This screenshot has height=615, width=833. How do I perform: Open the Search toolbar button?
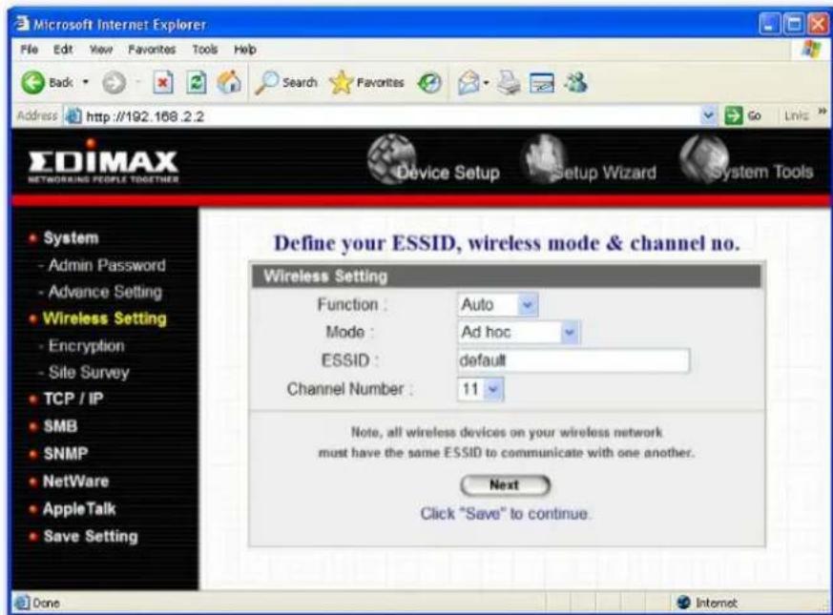[x=286, y=83]
